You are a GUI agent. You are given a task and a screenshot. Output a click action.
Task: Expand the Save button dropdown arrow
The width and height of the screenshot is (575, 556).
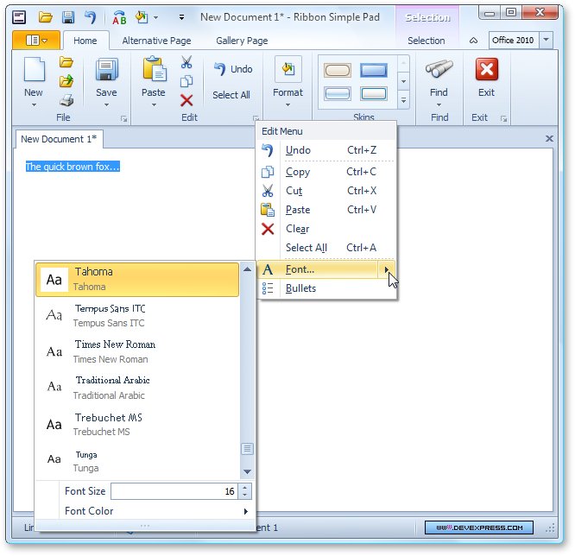tap(106, 104)
